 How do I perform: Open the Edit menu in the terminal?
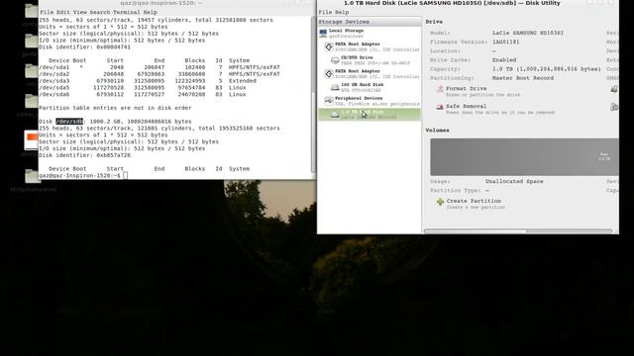click(63, 13)
